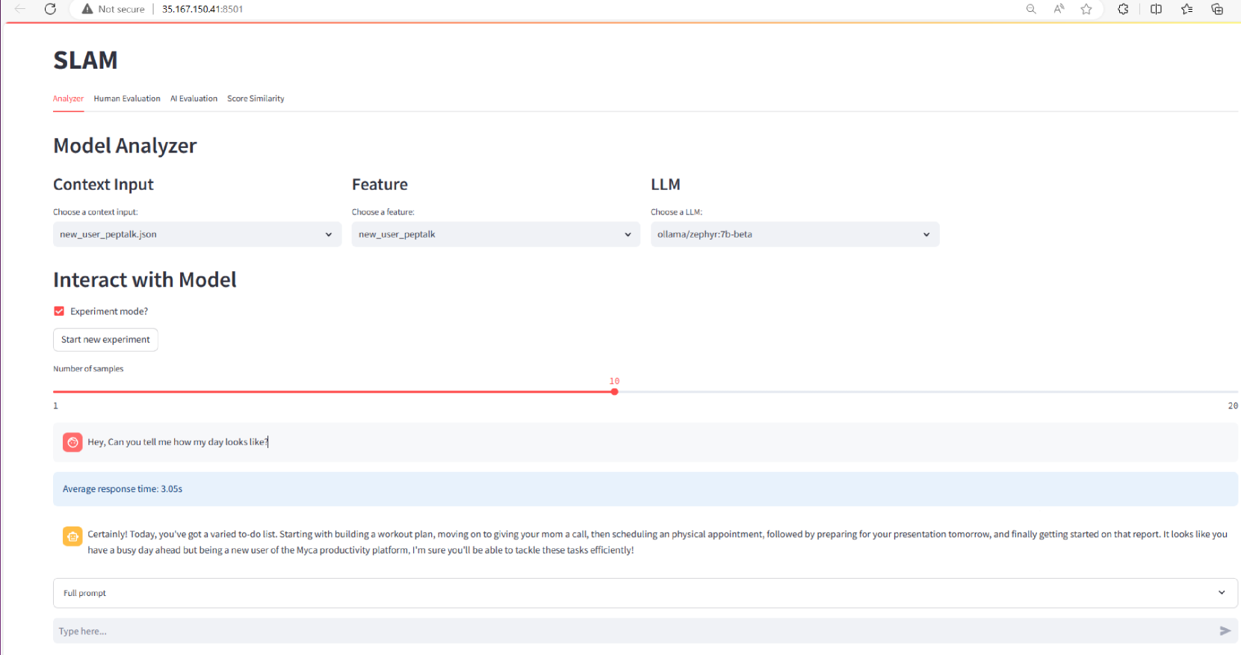Click the Start new experiment button
Screen dimensions: 1241x655
point(105,340)
